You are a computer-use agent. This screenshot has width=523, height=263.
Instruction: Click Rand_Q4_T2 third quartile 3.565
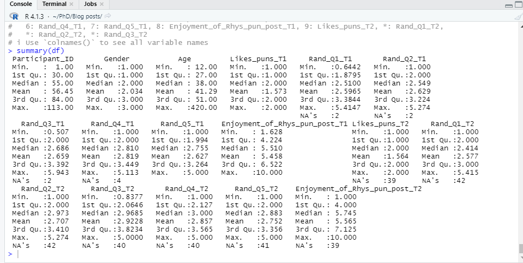pyautogui.click(x=202, y=229)
